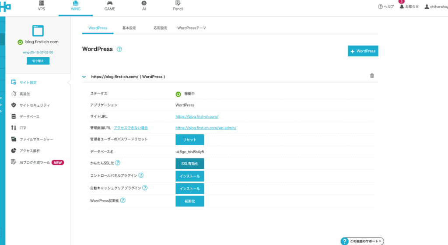Switch to the WordPressテーマ tab
Viewport: 448px width, 245px height.
pyautogui.click(x=192, y=28)
